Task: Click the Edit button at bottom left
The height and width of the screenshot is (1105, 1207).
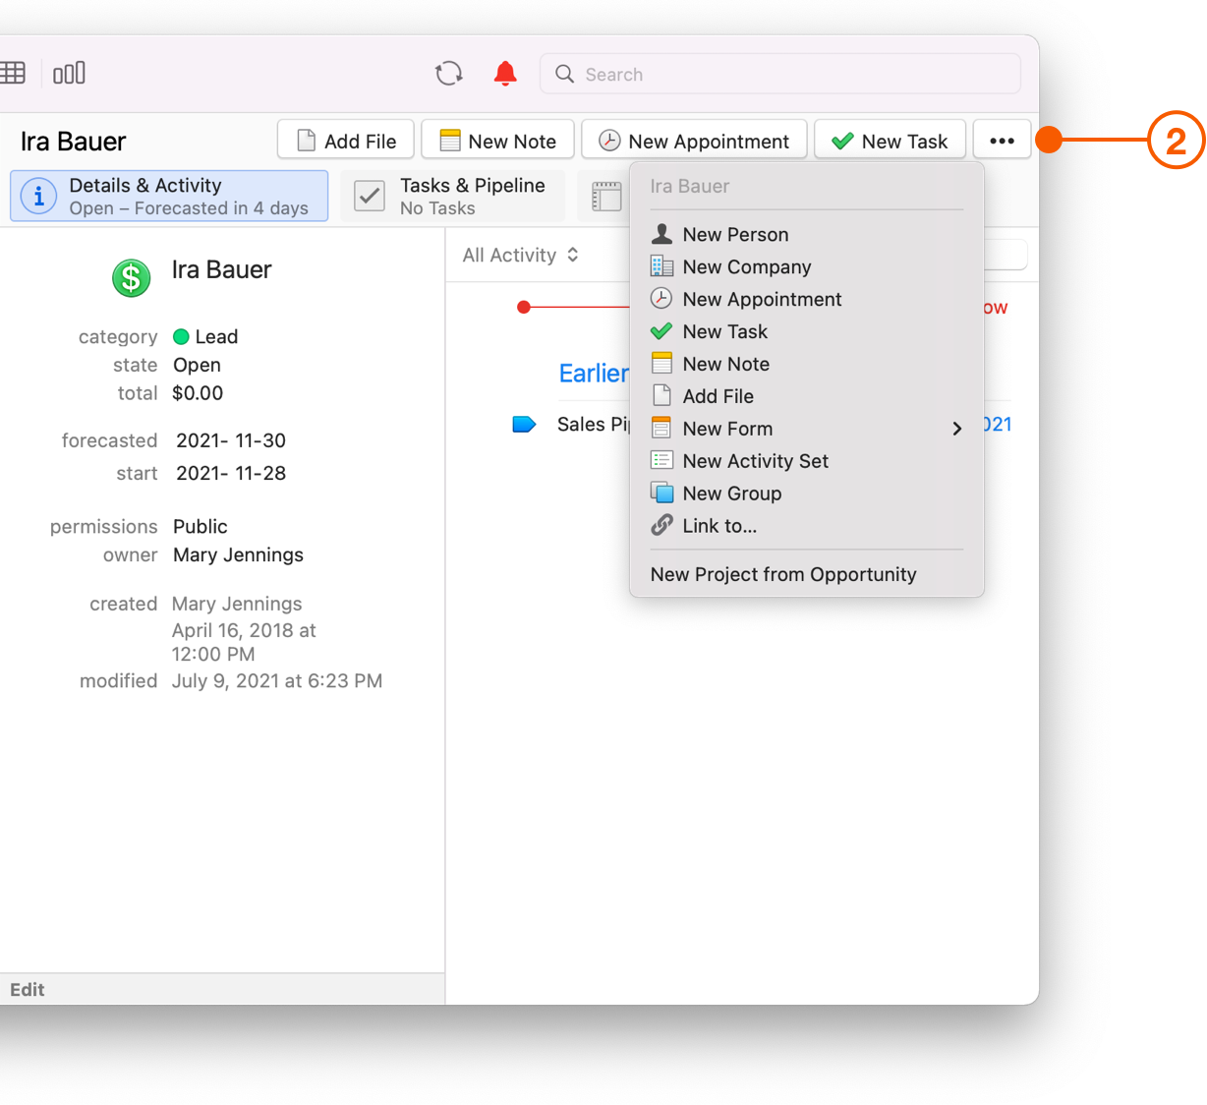Action: 27,989
